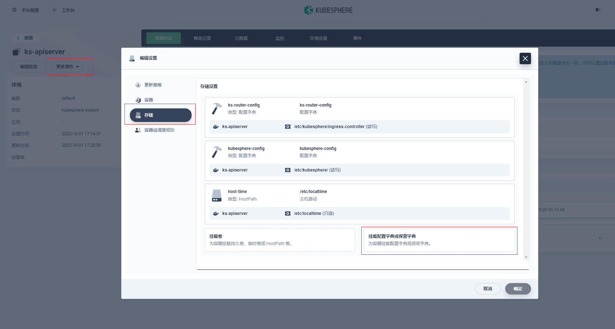Click the 类型: HostPath label
This screenshot has height=329, width=615.
click(242, 199)
